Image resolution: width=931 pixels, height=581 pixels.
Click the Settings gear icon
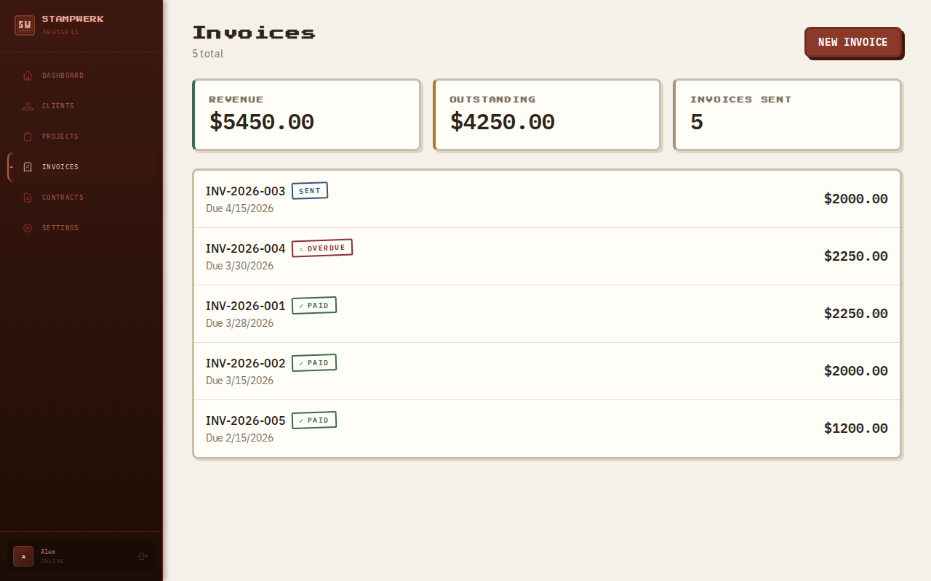pos(28,228)
